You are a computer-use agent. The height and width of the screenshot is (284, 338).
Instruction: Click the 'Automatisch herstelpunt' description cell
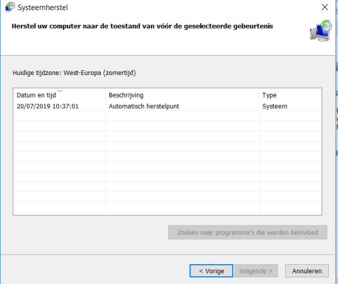(144, 106)
